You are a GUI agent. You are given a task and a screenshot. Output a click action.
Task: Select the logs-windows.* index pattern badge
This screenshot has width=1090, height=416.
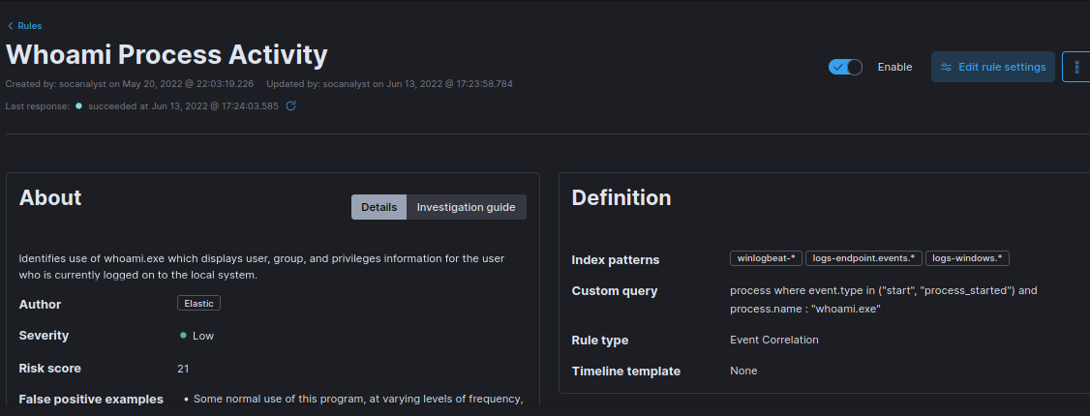click(967, 258)
